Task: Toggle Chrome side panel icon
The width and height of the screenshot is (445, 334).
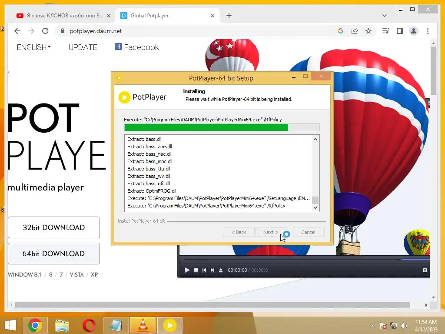Action: click(400, 31)
